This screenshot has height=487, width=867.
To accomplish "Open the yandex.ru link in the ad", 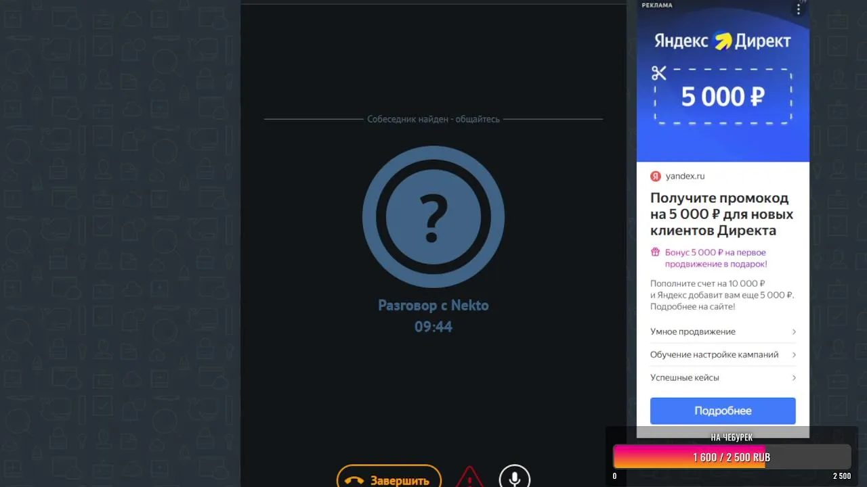I will [x=685, y=176].
